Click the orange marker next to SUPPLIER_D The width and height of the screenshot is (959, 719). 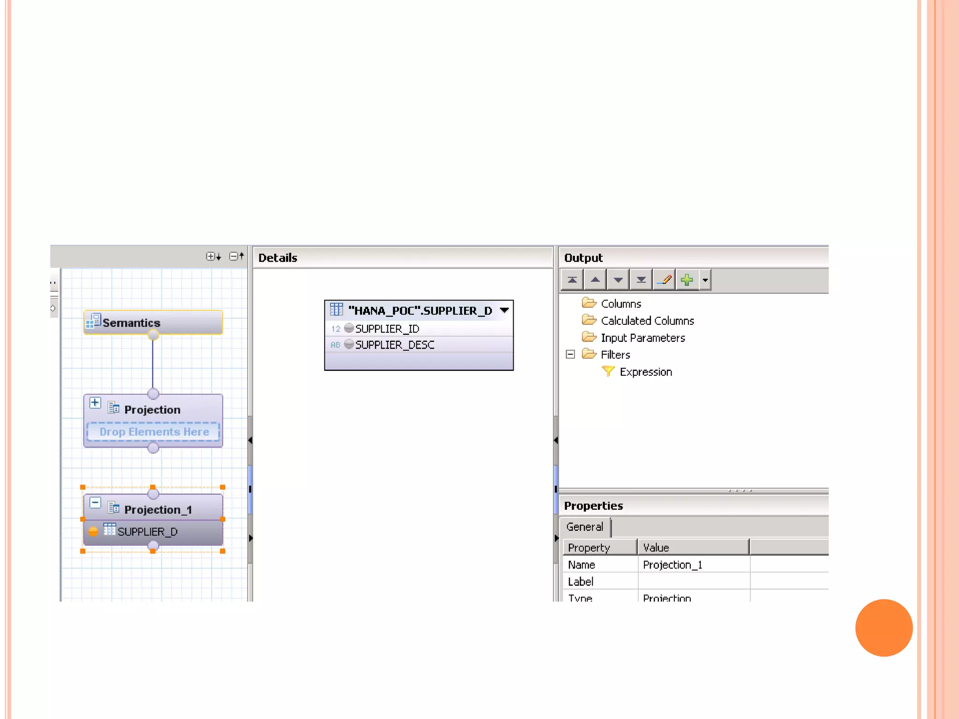(x=93, y=531)
